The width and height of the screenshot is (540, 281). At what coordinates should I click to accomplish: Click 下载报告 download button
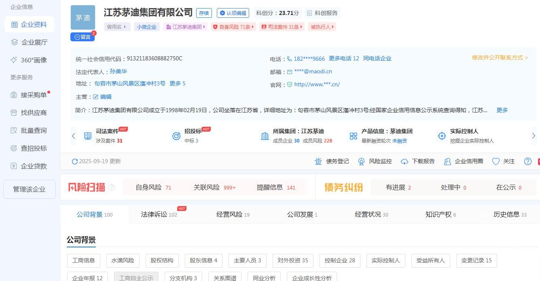click(417, 161)
